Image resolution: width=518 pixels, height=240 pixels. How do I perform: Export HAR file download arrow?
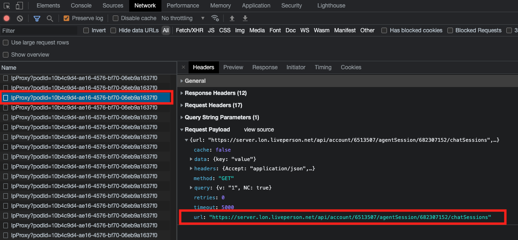(245, 18)
